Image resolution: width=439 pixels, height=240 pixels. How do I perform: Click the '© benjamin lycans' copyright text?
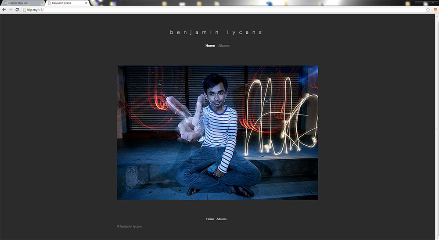[x=129, y=226]
